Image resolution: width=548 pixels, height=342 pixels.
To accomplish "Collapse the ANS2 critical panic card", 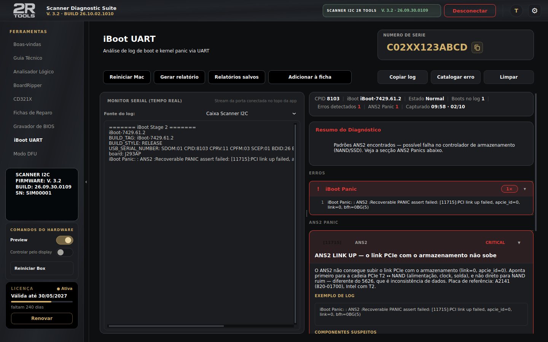I will pos(519,242).
